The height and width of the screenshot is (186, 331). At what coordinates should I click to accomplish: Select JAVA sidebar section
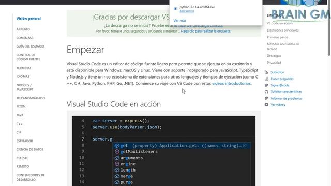(x=20, y=115)
